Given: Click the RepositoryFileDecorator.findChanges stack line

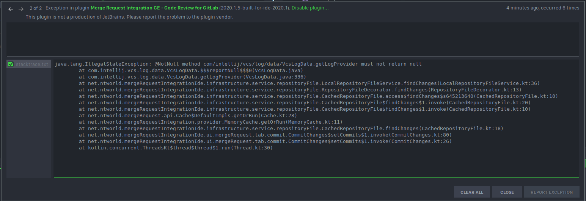Looking at the screenshot, I should tap(300, 90).
